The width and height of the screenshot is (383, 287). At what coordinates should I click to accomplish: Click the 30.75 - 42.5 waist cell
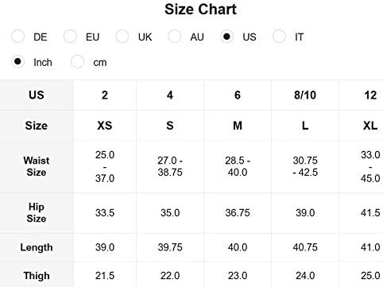(305, 166)
